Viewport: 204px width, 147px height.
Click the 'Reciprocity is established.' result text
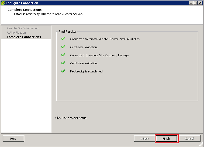(x=87, y=71)
